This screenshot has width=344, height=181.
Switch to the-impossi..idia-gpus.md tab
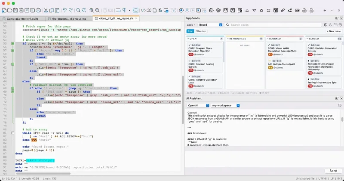click(69, 18)
